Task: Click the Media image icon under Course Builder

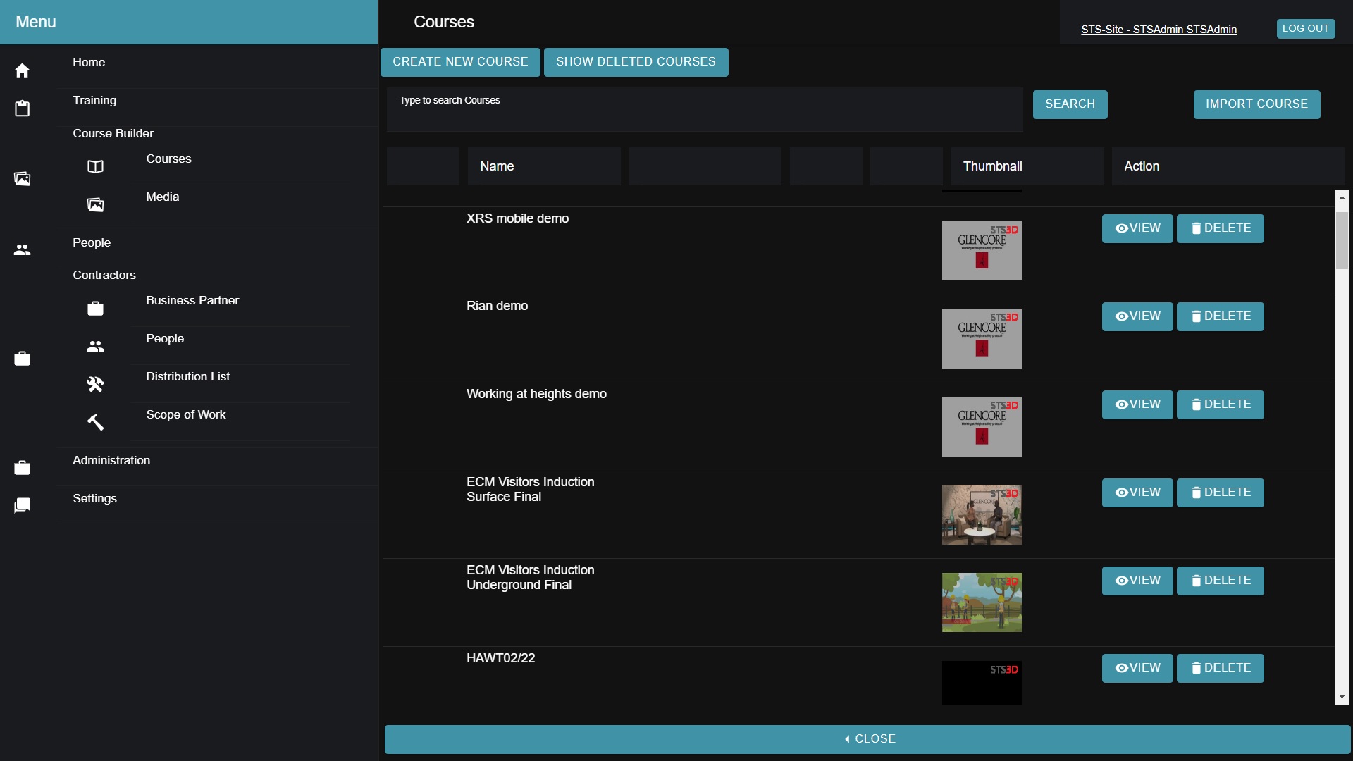Action: point(95,205)
